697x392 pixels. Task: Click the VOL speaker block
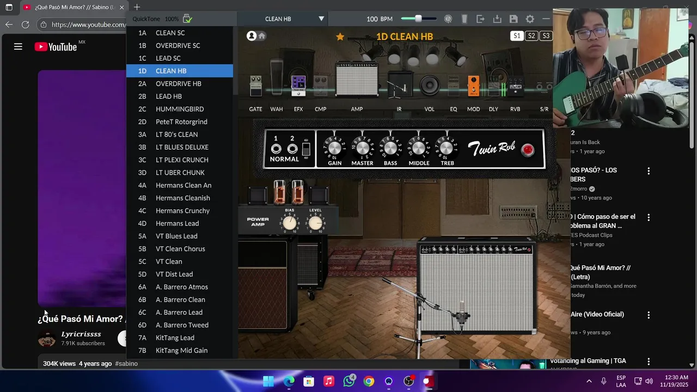tap(430, 86)
